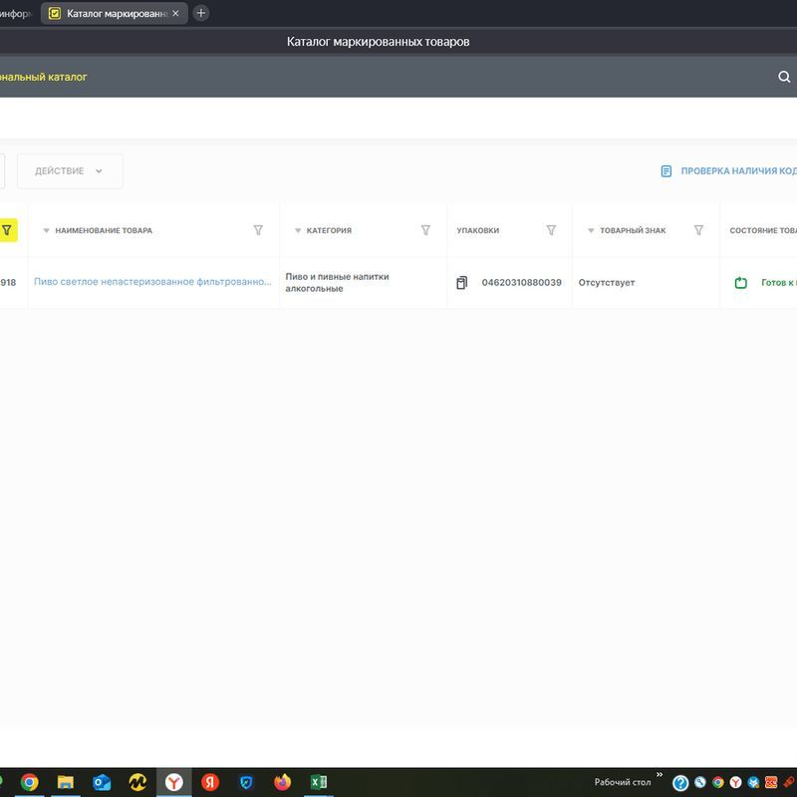Close the Каталог маркированных товаров tab
Image resolution: width=797 pixels, height=797 pixels.
point(175,13)
